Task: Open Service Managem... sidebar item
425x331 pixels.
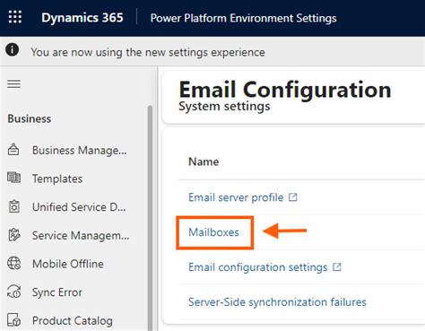Action: (x=81, y=236)
